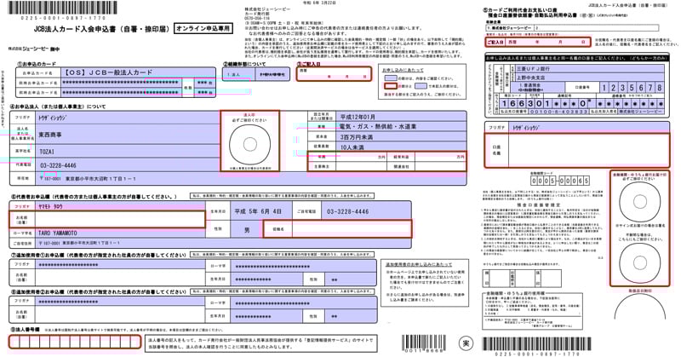The height and width of the screenshot is (357, 681).
Task: Click the 年商 annual sales entry field
Action: click(361, 157)
